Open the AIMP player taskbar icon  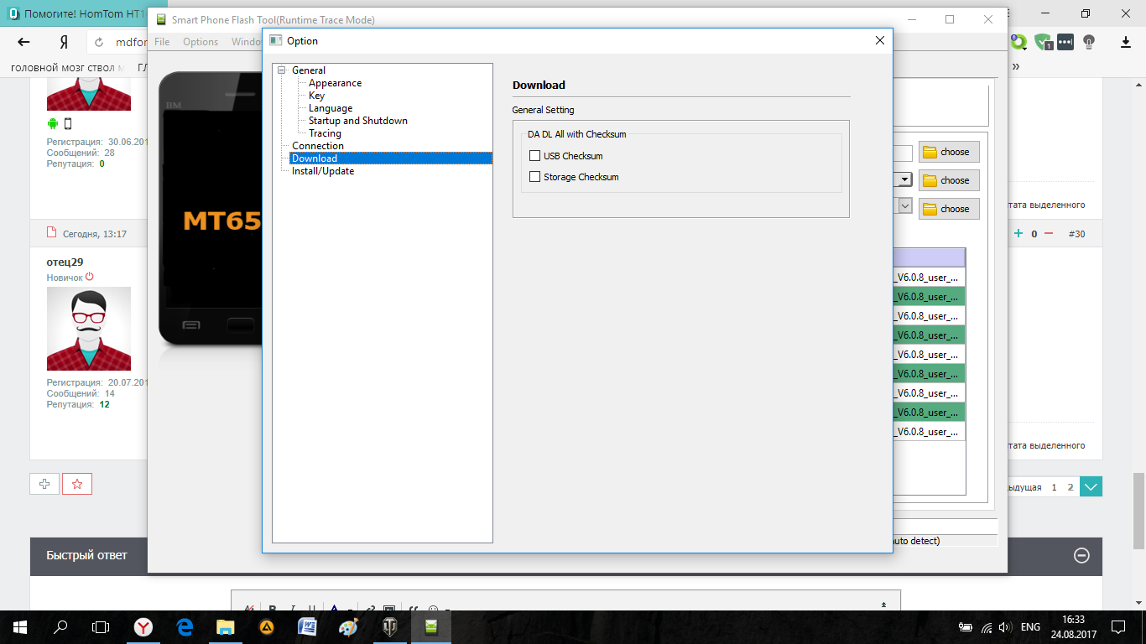(x=267, y=627)
